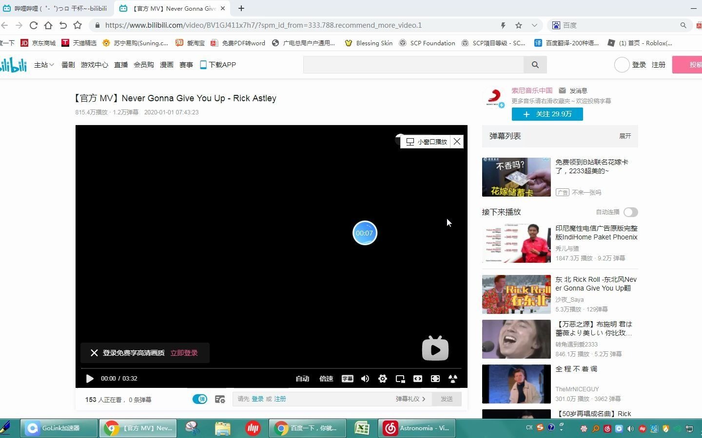Click the 发送 send button

click(447, 399)
